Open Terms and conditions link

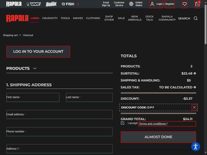tap(153, 124)
